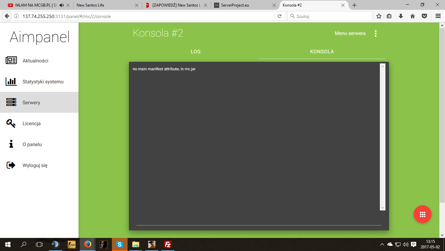Screen dimensions: 445x251
Task: Mute the audio on the YouTube tab
Action: [x=61, y=5]
